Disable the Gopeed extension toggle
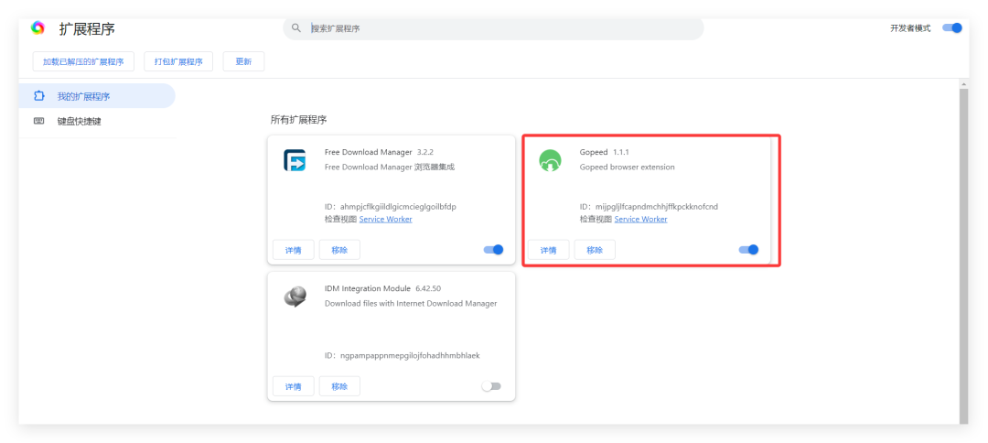The height and width of the screenshot is (443, 988). 748,250
